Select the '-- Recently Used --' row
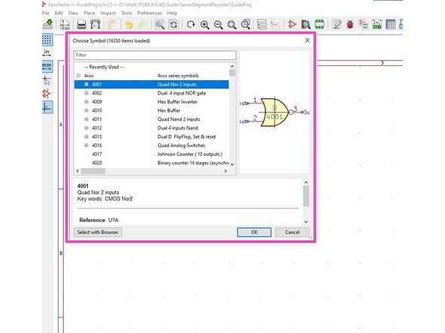 pos(152,67)
